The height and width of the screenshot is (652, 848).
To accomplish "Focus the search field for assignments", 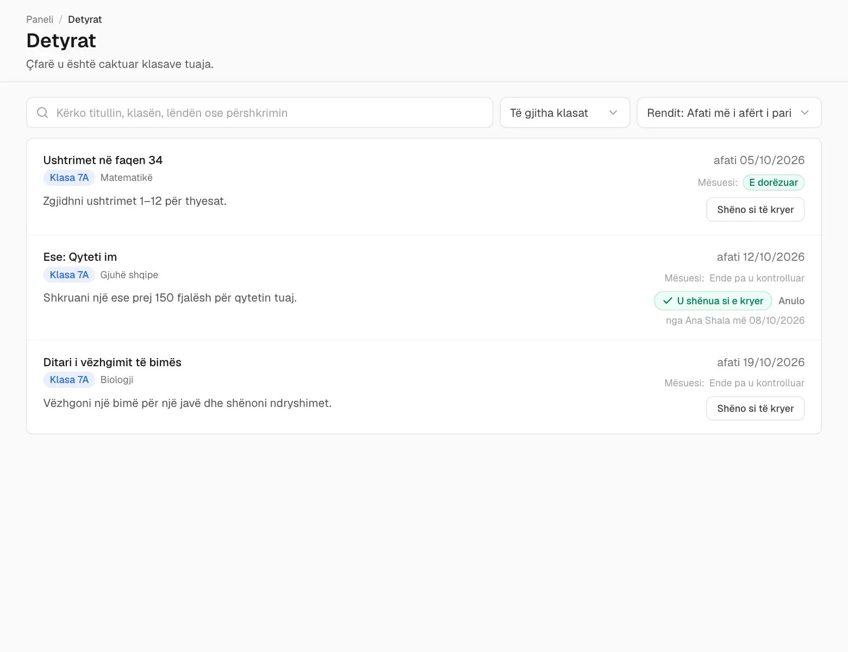I will [x=260, y=112].
